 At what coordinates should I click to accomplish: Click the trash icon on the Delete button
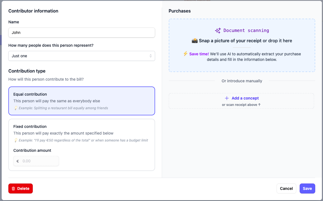tap(13, 188)
